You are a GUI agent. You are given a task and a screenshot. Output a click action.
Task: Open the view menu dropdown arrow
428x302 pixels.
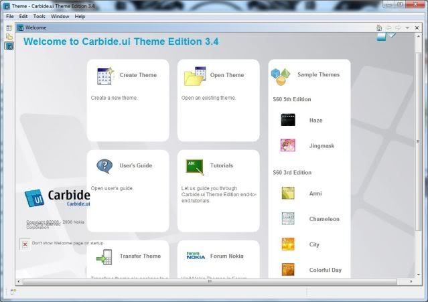407,28
